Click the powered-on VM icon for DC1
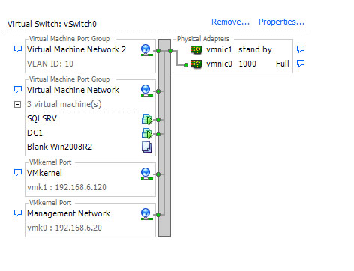 click(x=147, y=133)
